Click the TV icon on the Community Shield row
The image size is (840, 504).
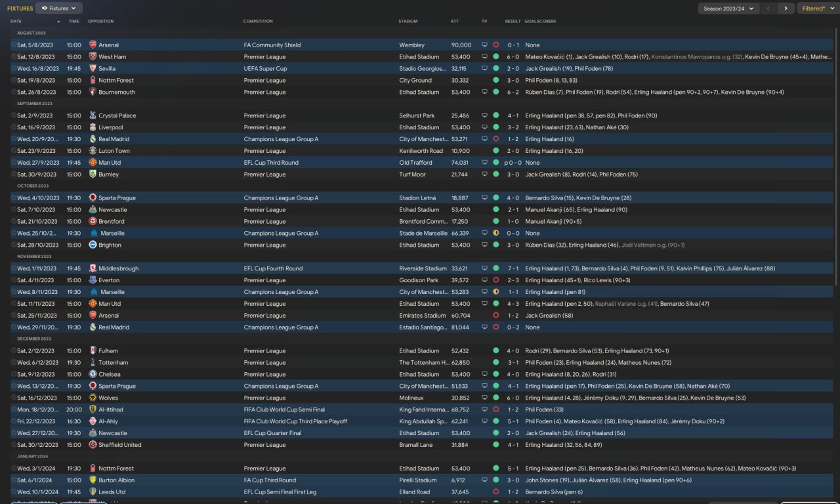[485, 45]
